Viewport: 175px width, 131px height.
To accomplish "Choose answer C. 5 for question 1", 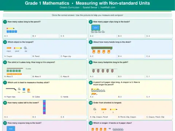I will (x=73, y=36).
